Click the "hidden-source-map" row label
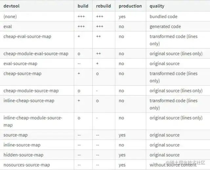The image size is (210, 170). click(23, 155)
